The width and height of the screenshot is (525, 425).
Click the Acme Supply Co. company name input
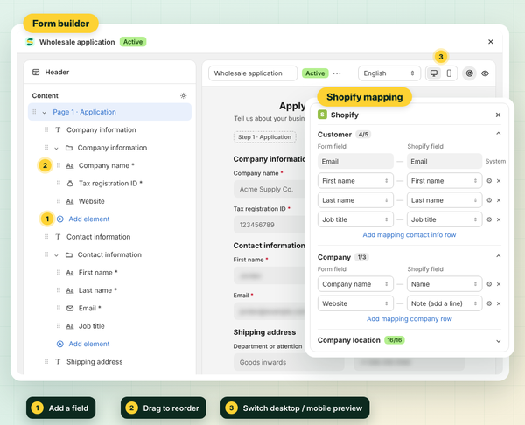[x=269, y=189]
